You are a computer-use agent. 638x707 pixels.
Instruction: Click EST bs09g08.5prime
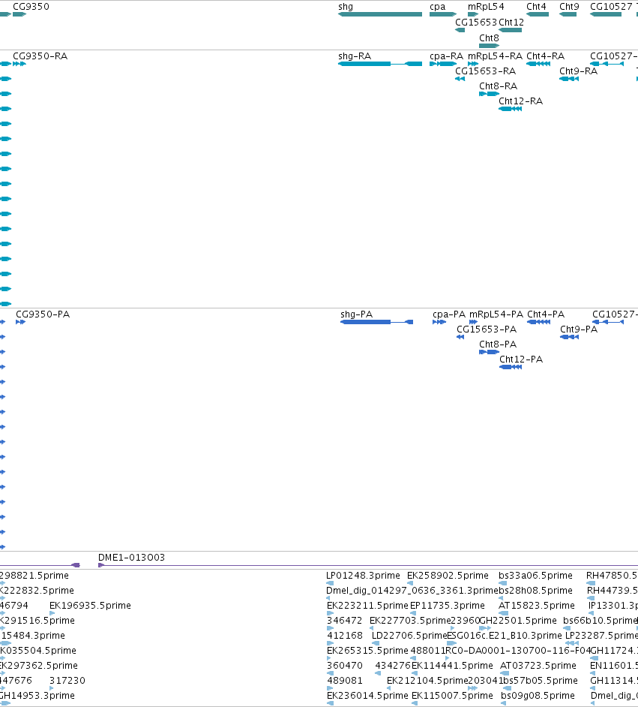click(538, 696)
